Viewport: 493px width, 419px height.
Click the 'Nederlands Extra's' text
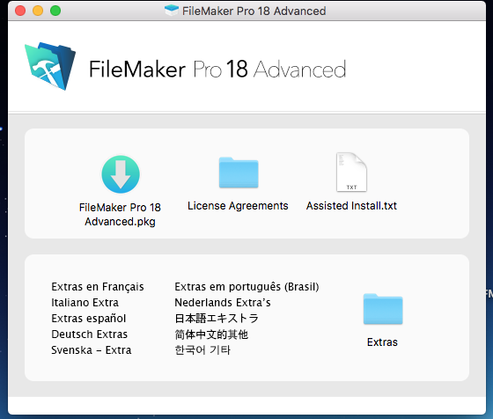(223, 303)
